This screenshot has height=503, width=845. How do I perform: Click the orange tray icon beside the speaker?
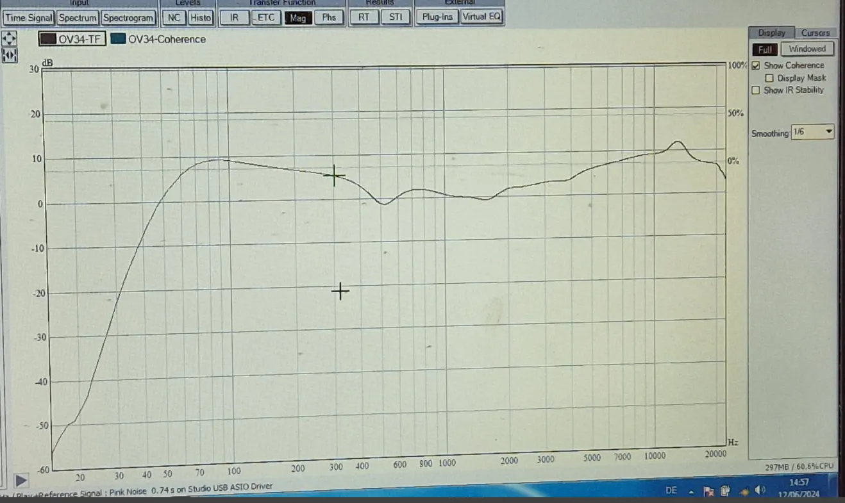(743, 491)
